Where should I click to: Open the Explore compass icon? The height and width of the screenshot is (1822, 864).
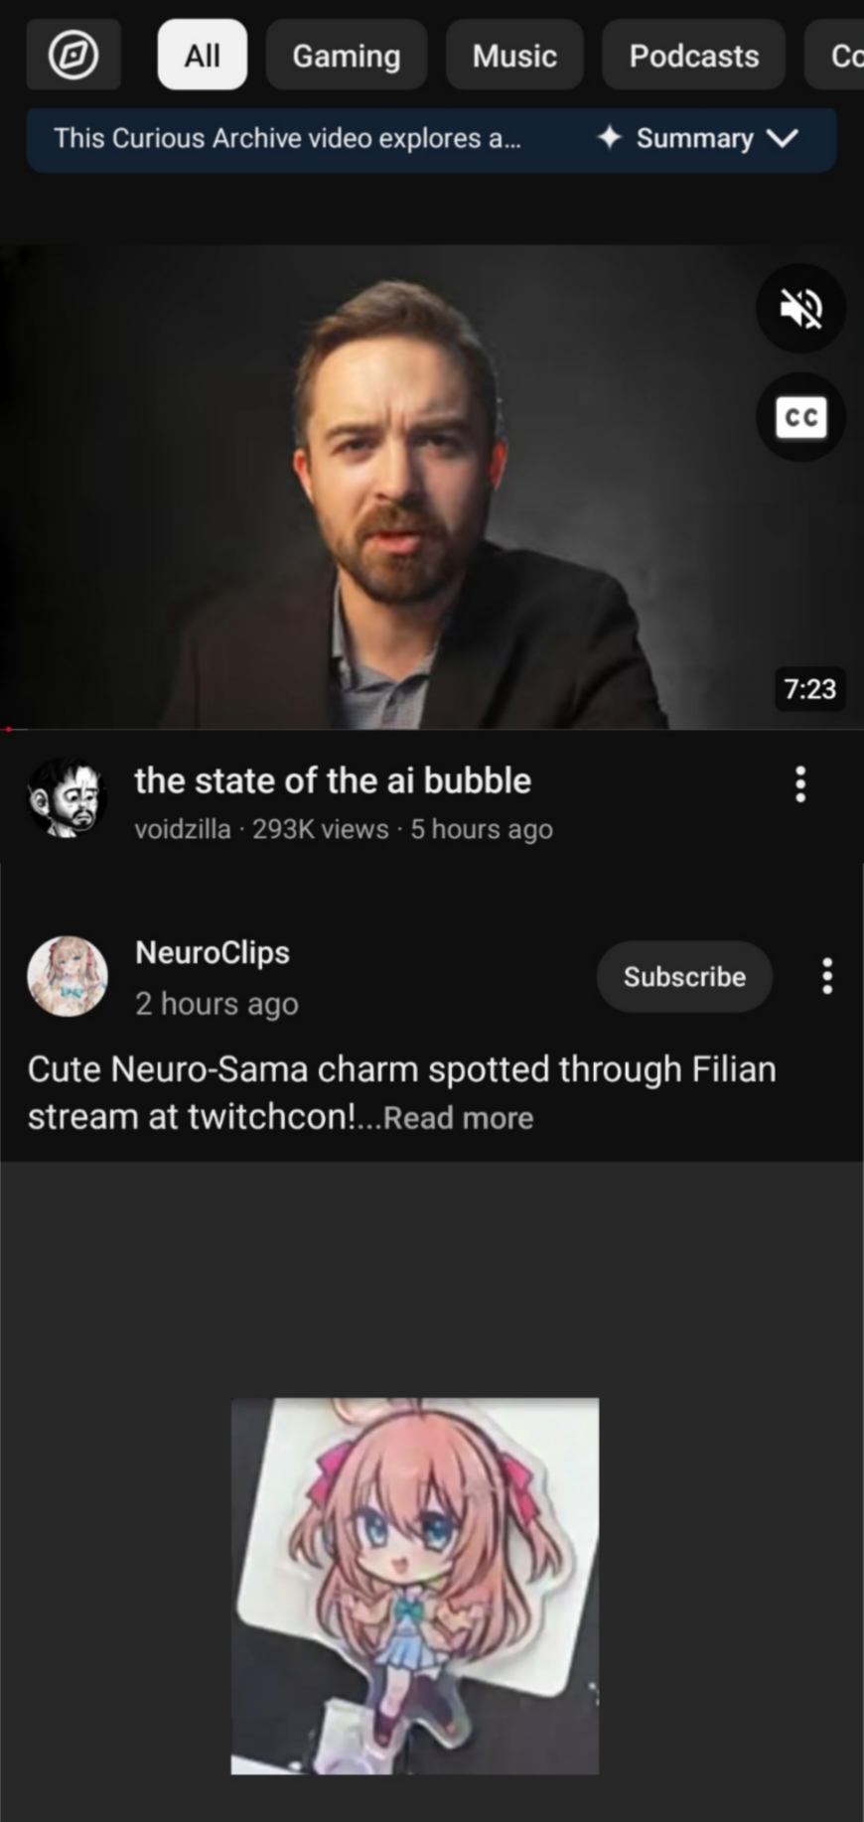[x=73, y=55]
